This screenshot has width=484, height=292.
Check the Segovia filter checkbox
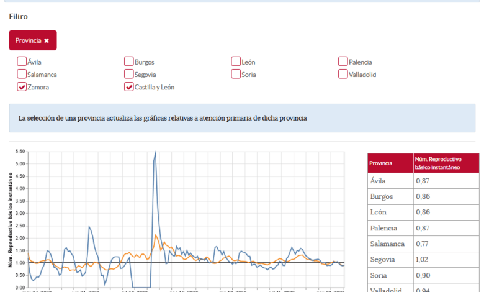point(129,74)
